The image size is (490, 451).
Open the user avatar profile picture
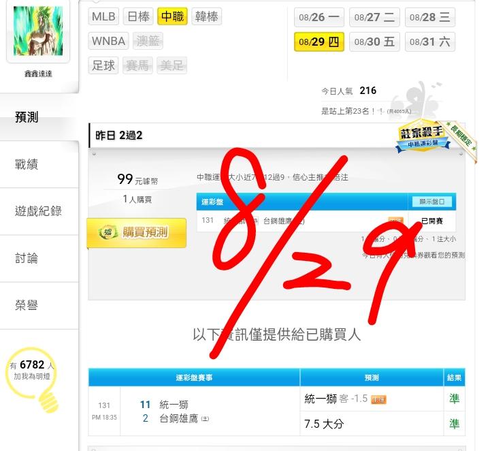(x=38, y=31)
